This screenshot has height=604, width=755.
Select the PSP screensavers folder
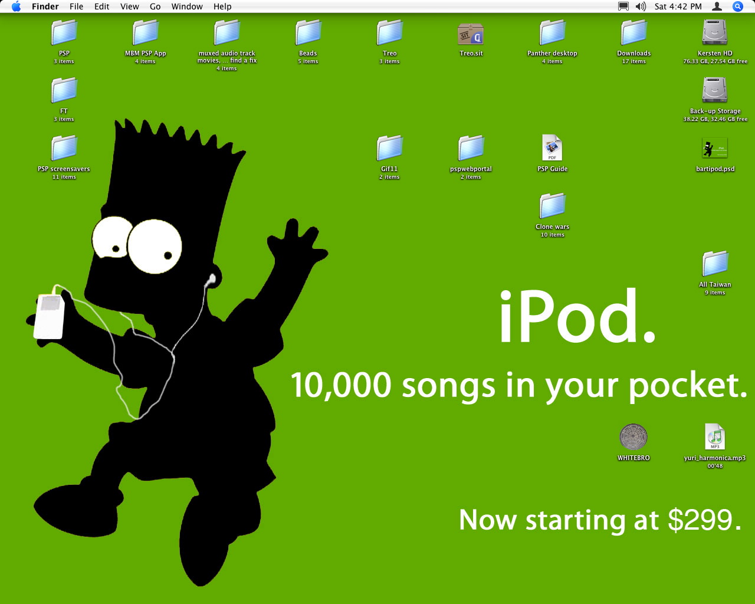(64, 149)
